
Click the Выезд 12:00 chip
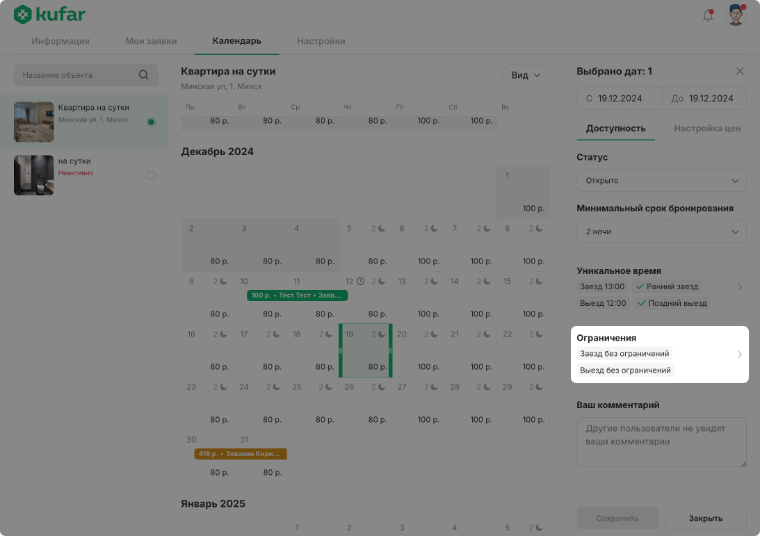pos(603,303)
